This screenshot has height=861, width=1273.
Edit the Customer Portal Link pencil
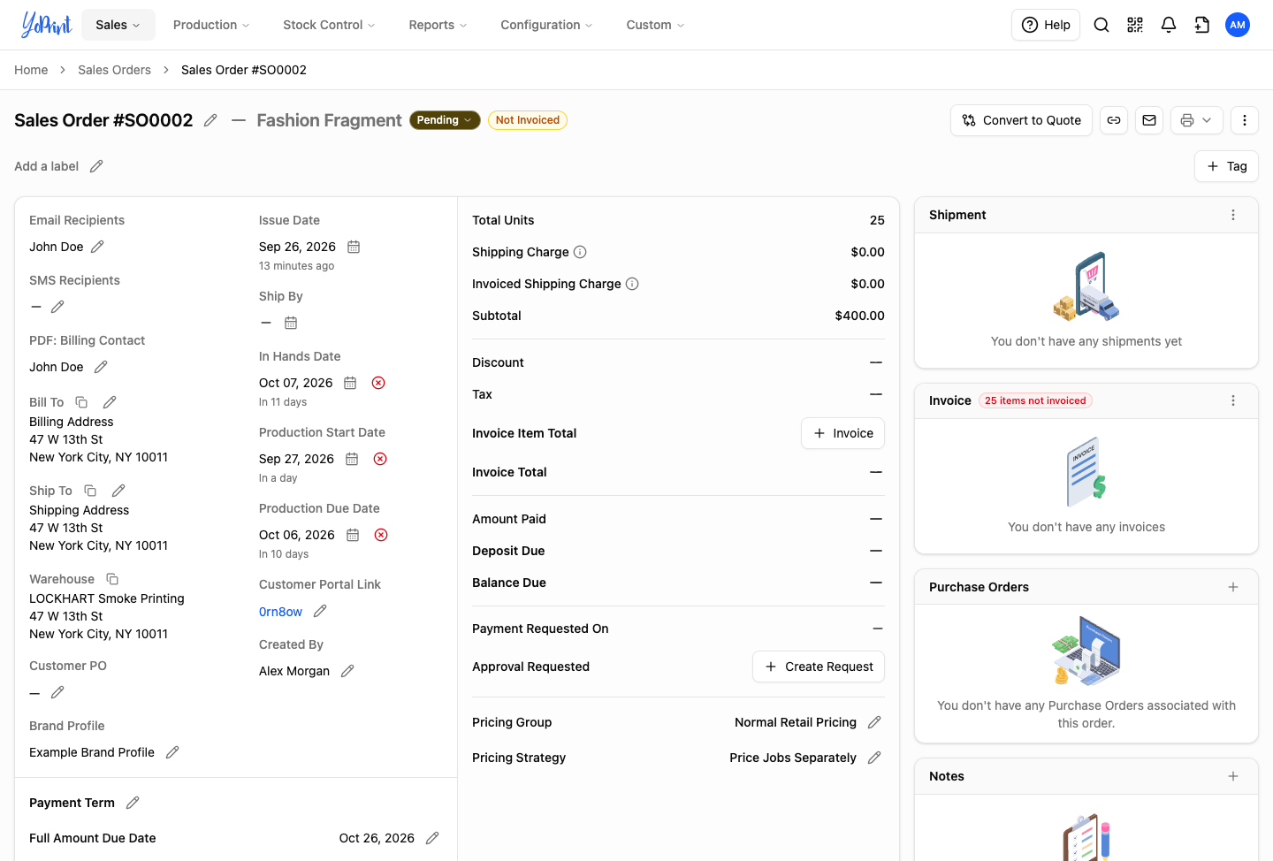320,611
